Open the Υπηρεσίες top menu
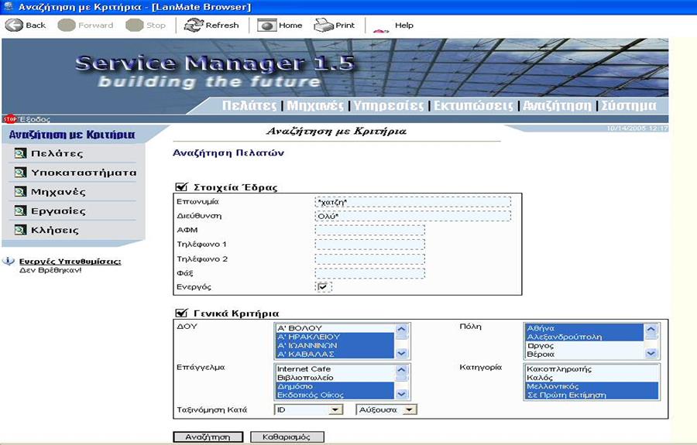Screen dimensions: 697x445 click(389, 106)
